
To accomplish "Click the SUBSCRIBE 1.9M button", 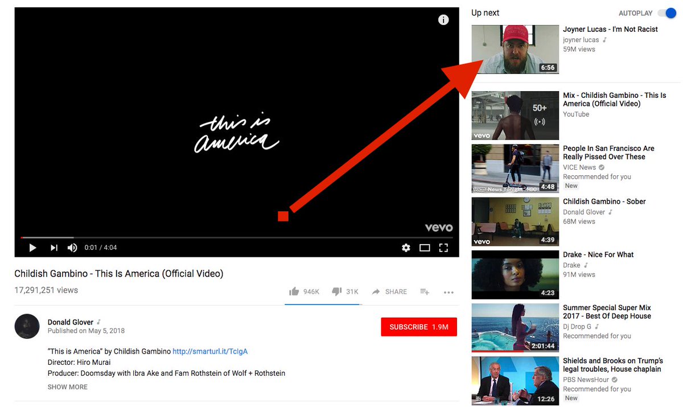I will point(419,327).
